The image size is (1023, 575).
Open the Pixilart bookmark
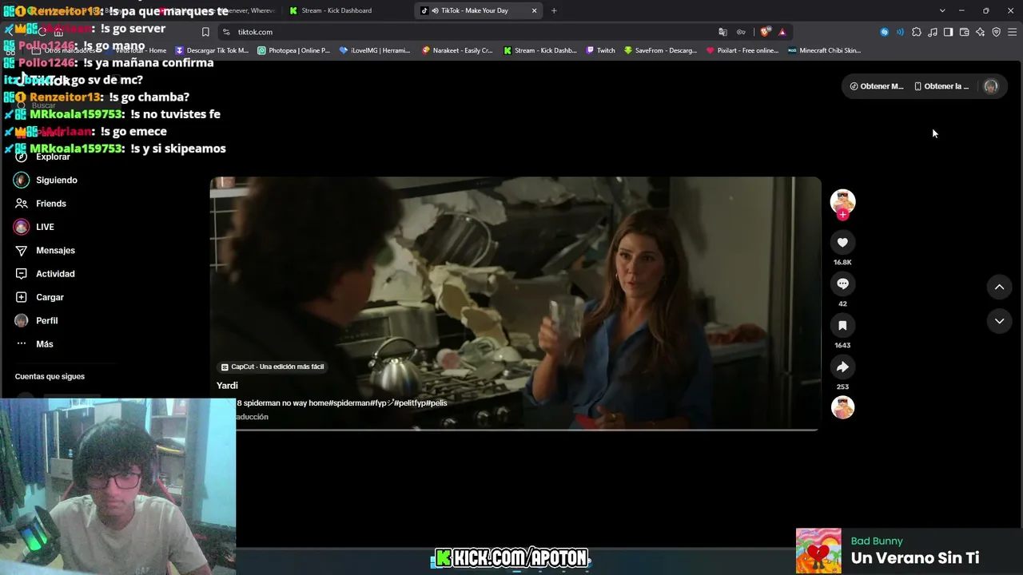coord(742,50)
